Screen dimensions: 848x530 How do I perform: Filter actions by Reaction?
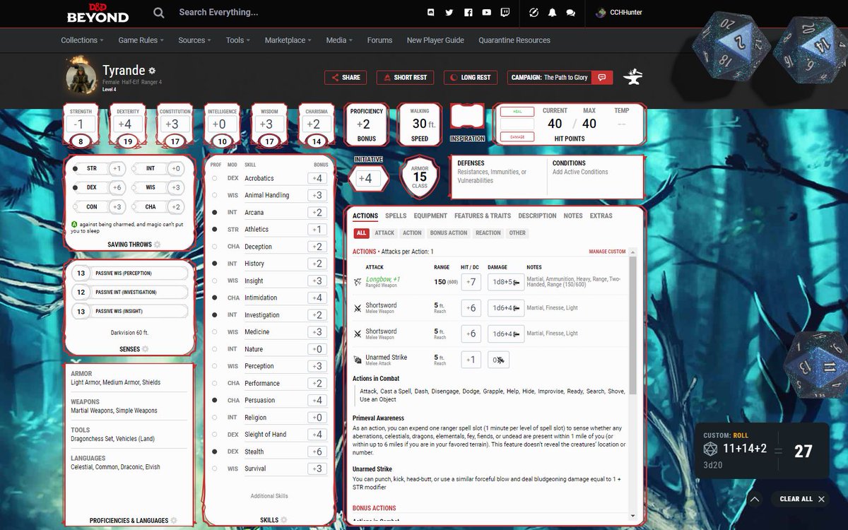coord(488,233)
